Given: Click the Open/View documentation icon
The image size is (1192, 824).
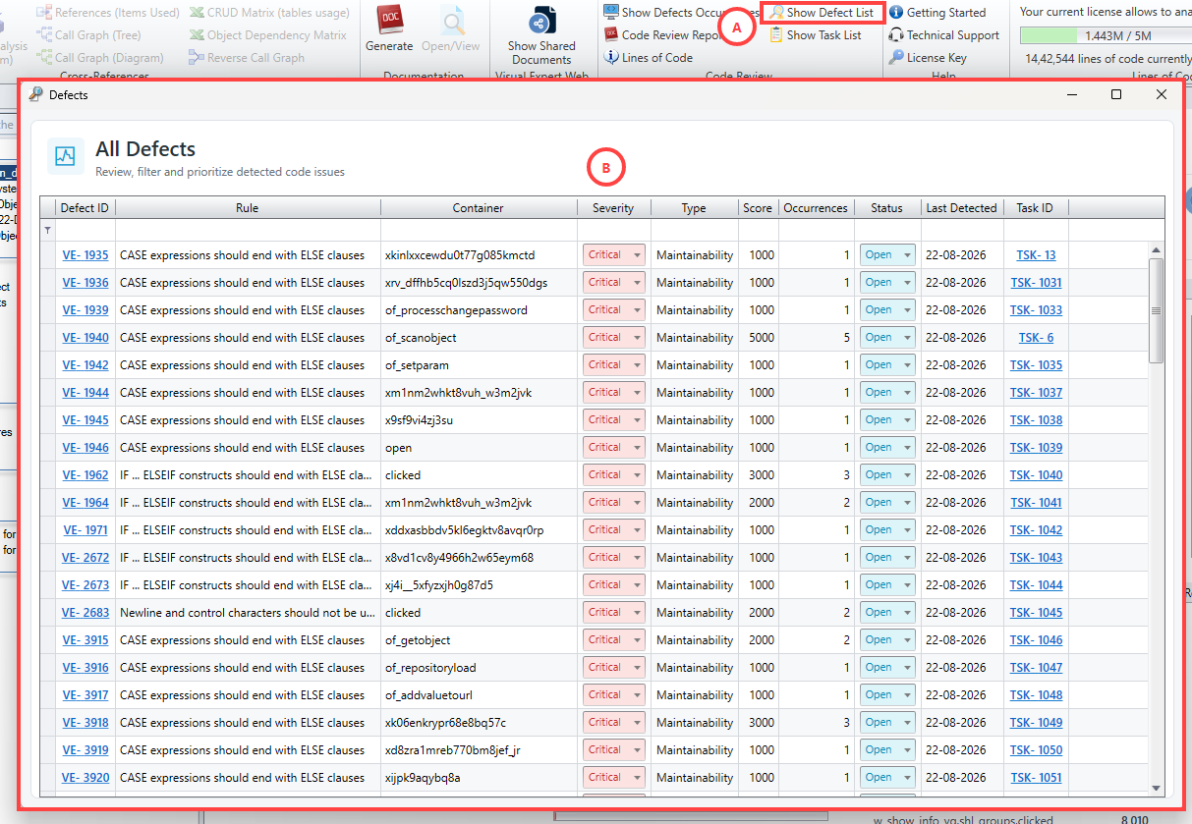Looking at the screenshot, I should click(451, 20).
